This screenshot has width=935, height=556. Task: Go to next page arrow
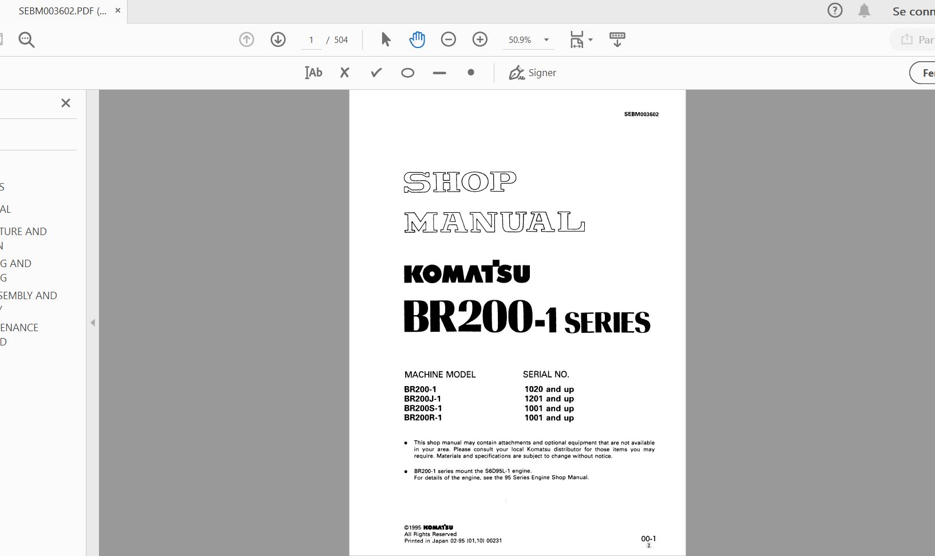[x=278, y=39]
